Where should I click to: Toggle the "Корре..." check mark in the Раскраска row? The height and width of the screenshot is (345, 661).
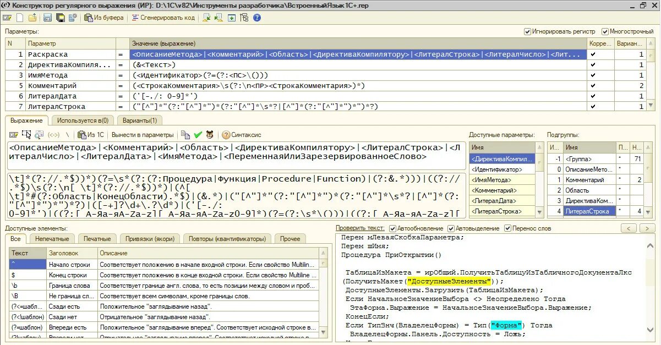coord(593,54)
